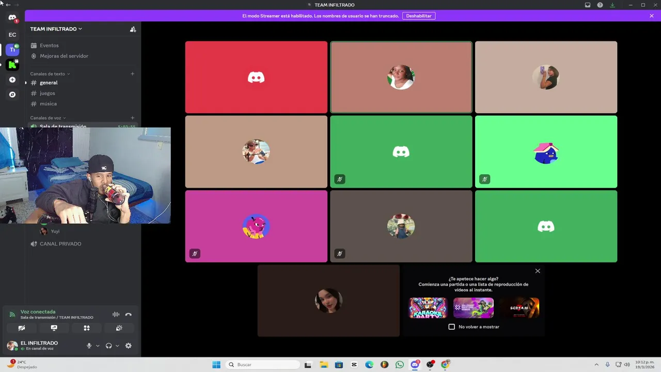Select the red participant tile

tap(256, 78)
